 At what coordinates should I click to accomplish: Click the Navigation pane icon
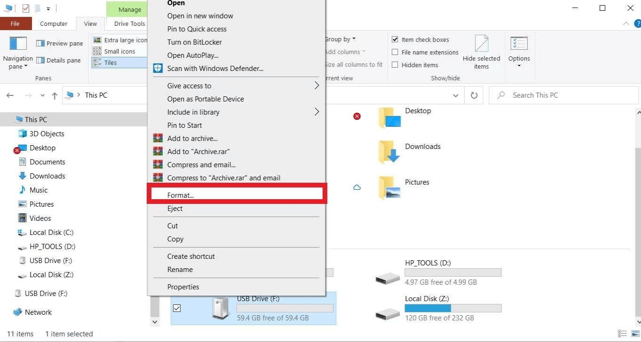pyautogui.click(x=18, y=44)
